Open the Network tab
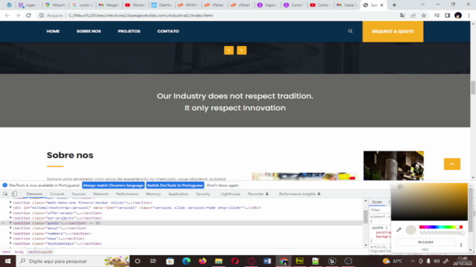This screenshot has width=476, height=267. click(101, 194)
